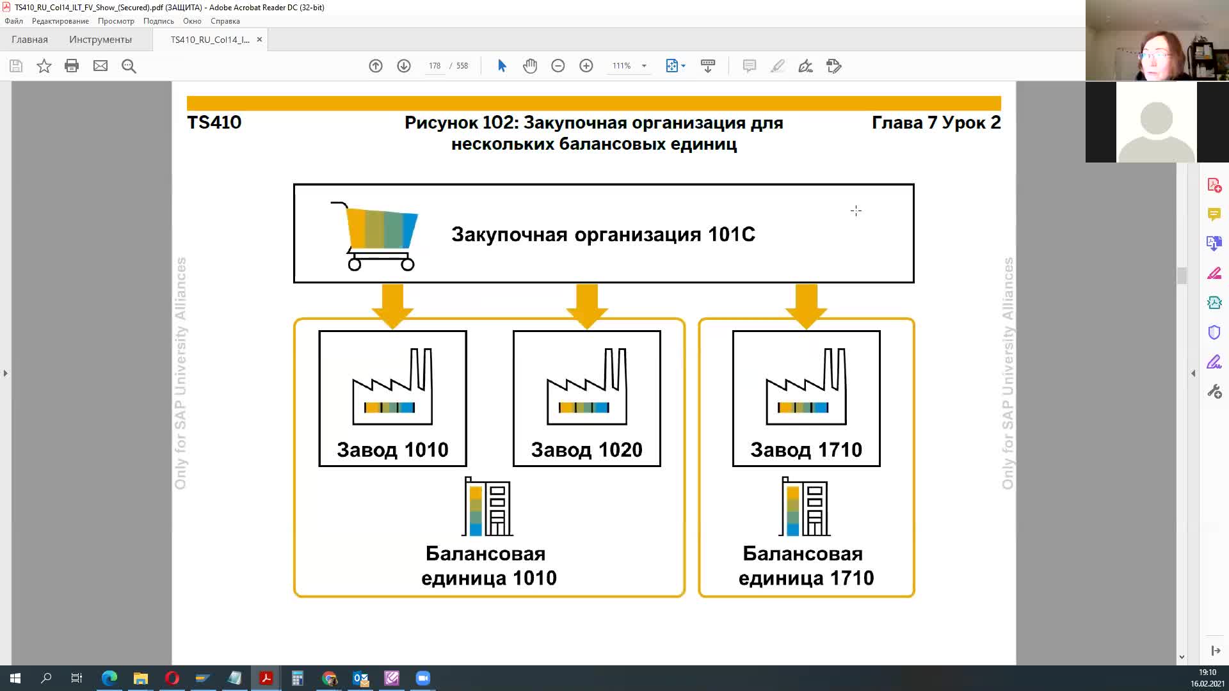Click the scrolling mode icon
Viewport: 1229px width, 691px height.
point(708,66)
